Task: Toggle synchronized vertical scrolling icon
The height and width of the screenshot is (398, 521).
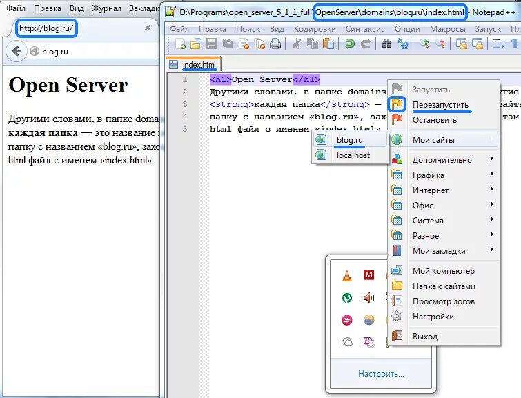Action: coord(461,43)
